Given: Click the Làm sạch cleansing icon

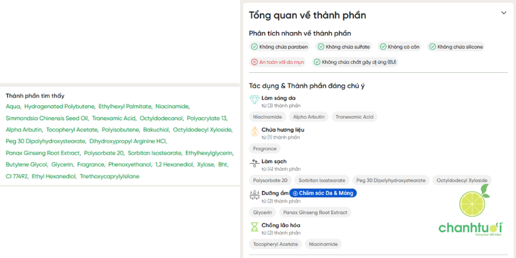Looking at the screenshot, I should 254,164.
